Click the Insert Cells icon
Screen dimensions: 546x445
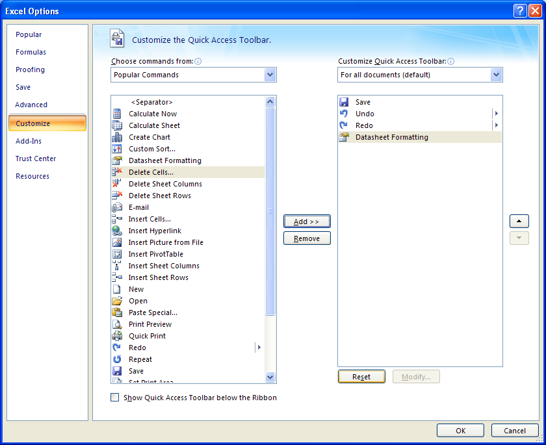[117, 219]
